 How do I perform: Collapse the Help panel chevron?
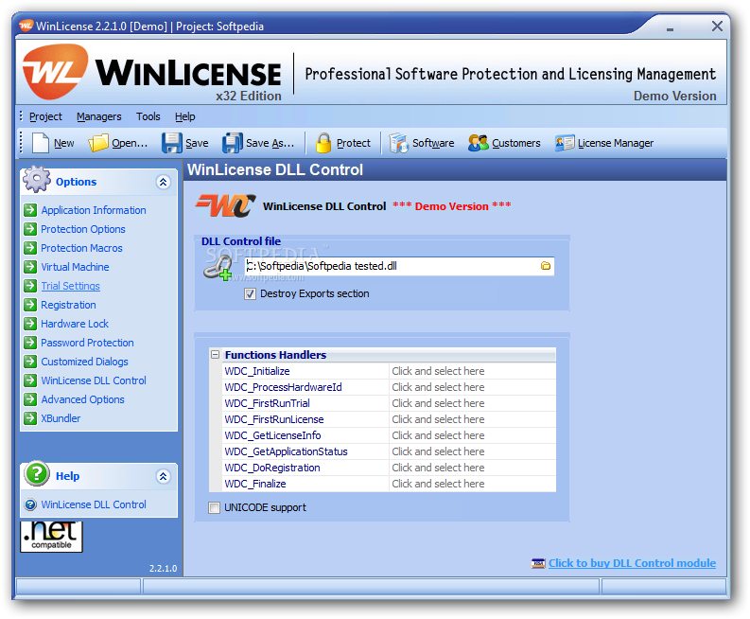pyautogui.click(x=163, y=476)
